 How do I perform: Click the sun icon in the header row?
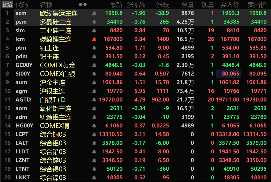pyautogui.click(x=80, y=5)
